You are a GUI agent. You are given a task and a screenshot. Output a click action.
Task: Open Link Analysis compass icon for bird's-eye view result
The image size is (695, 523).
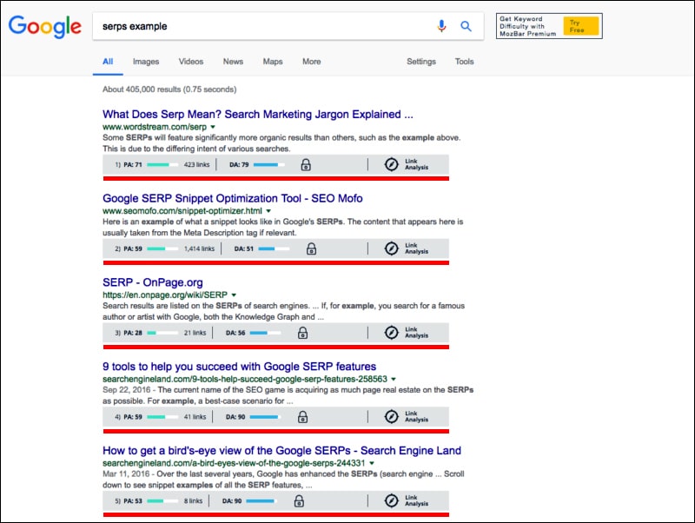click(x=392, y=500)
